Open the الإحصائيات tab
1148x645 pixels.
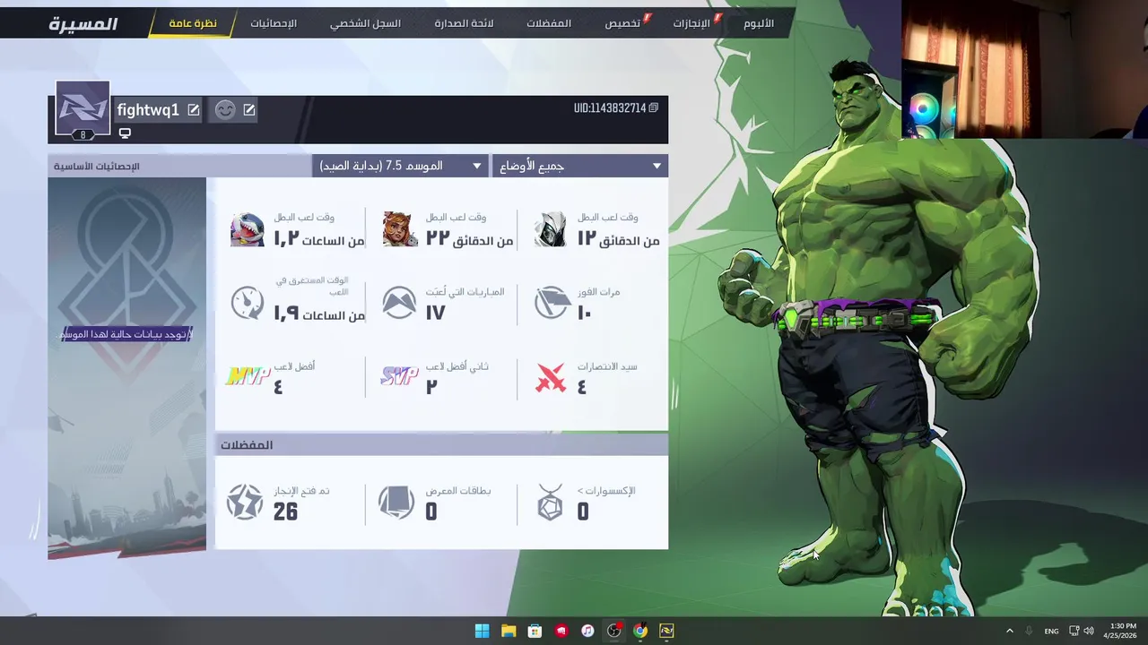click(274, 23)
